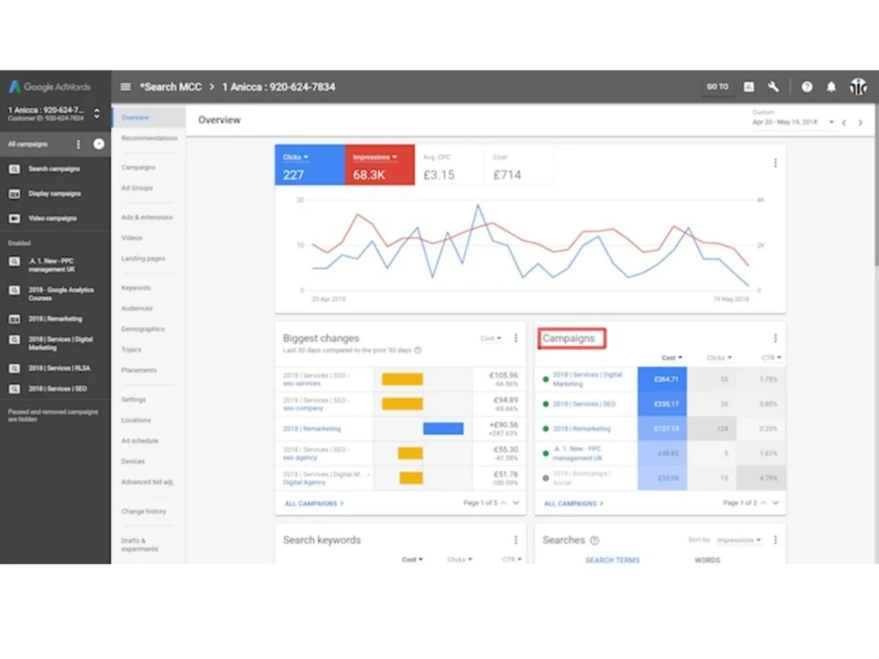Go to previous page of Biggest changes

click(x=504, y=503)
